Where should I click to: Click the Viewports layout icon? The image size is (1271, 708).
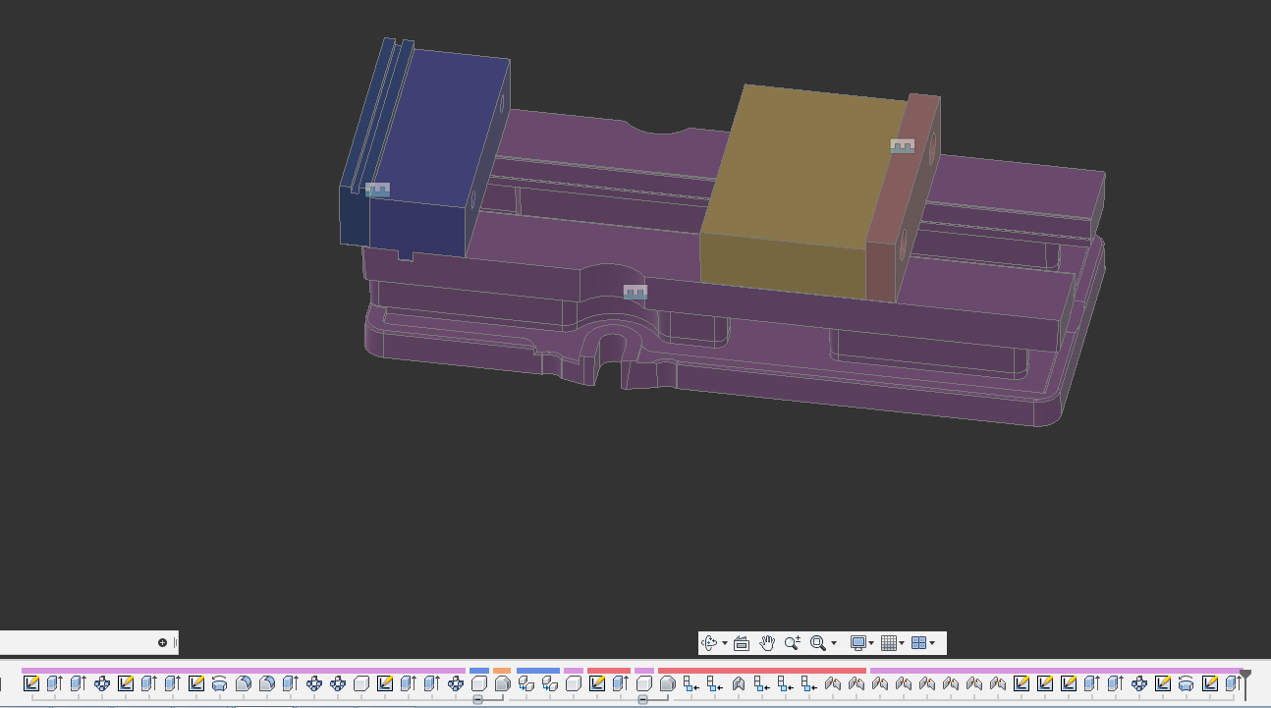click(919, 643)
